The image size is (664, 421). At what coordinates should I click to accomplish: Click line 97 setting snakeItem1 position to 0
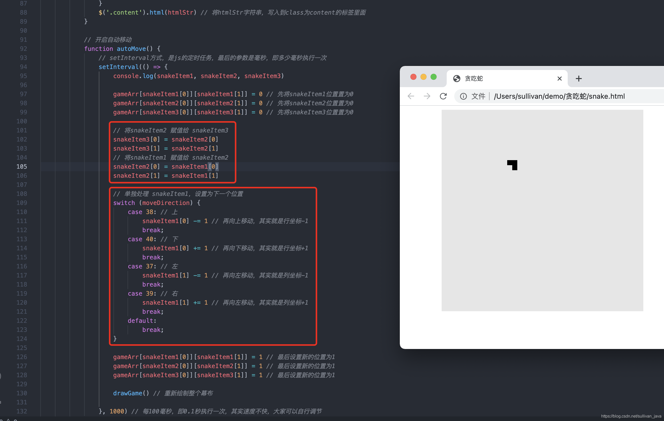[x=233, y=94]
